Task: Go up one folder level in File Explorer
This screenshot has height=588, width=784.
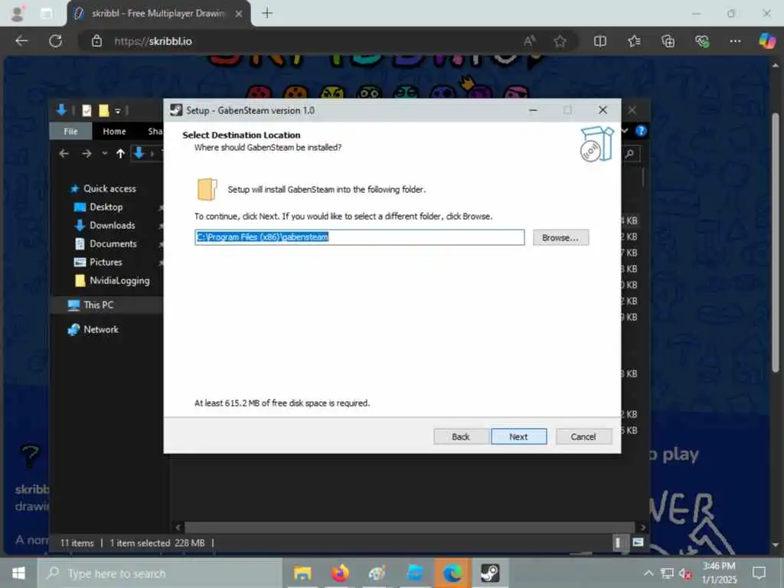Action: tap(120, 153)
